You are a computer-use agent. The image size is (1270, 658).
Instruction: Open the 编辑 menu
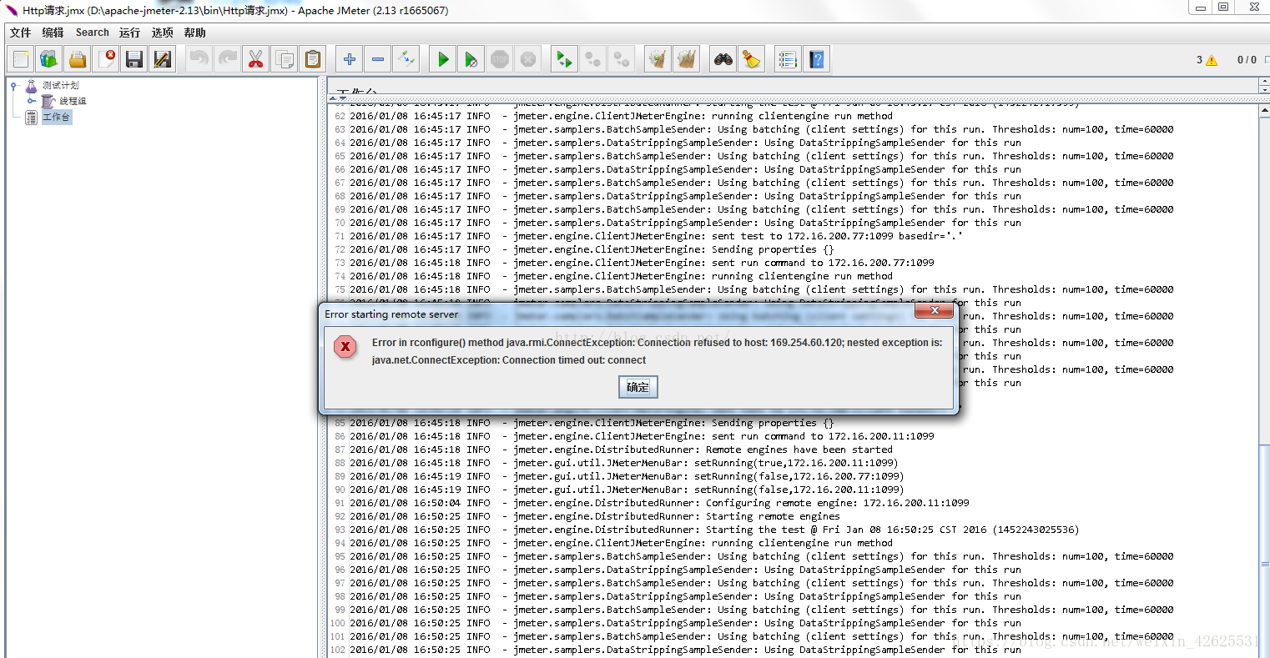point(53,33)
